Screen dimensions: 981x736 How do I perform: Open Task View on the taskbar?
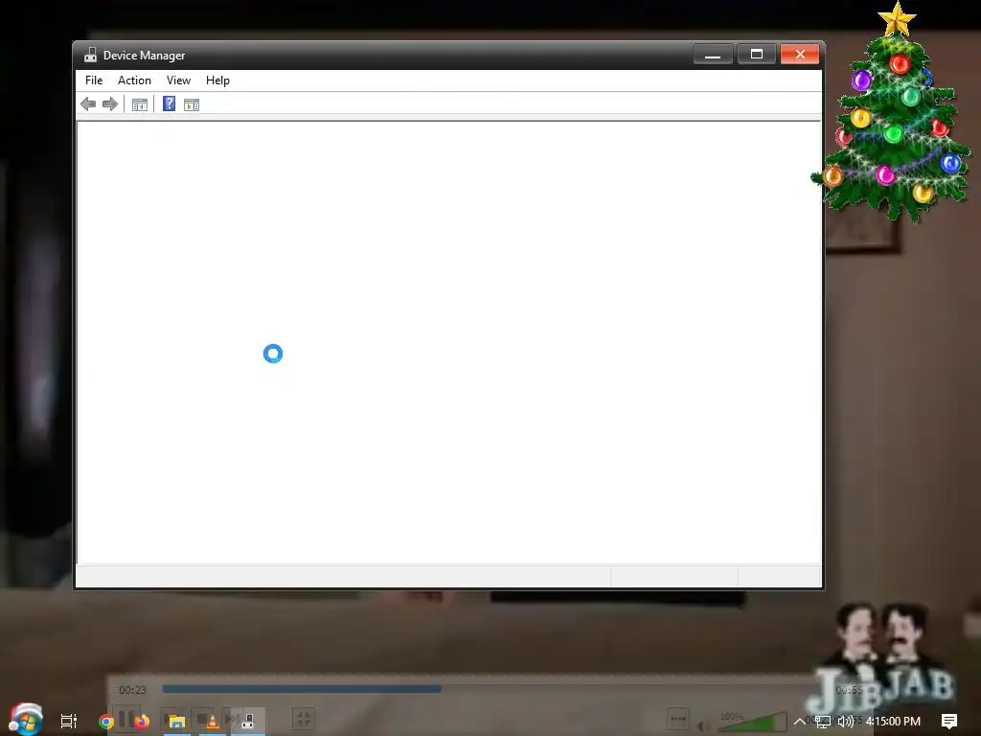69,721
